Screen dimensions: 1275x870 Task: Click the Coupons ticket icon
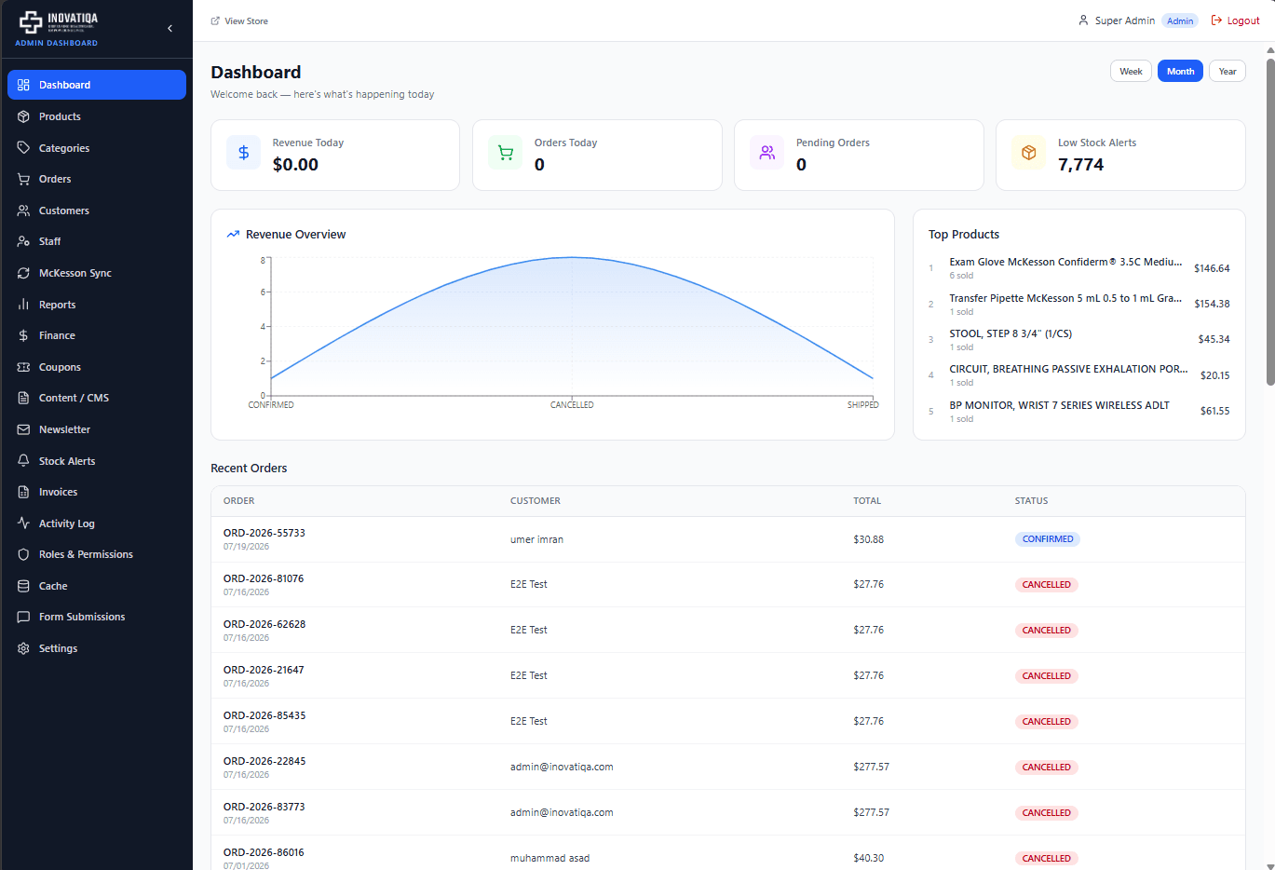point(23,367)
